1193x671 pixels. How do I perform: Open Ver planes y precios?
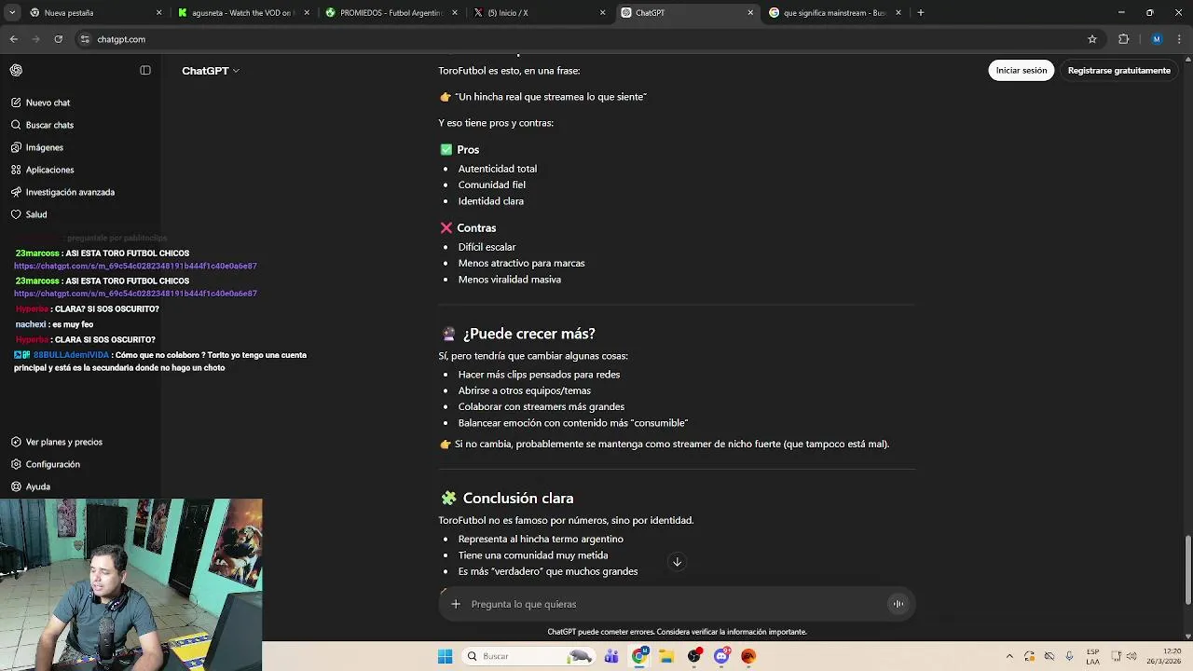tap(63, 442)
